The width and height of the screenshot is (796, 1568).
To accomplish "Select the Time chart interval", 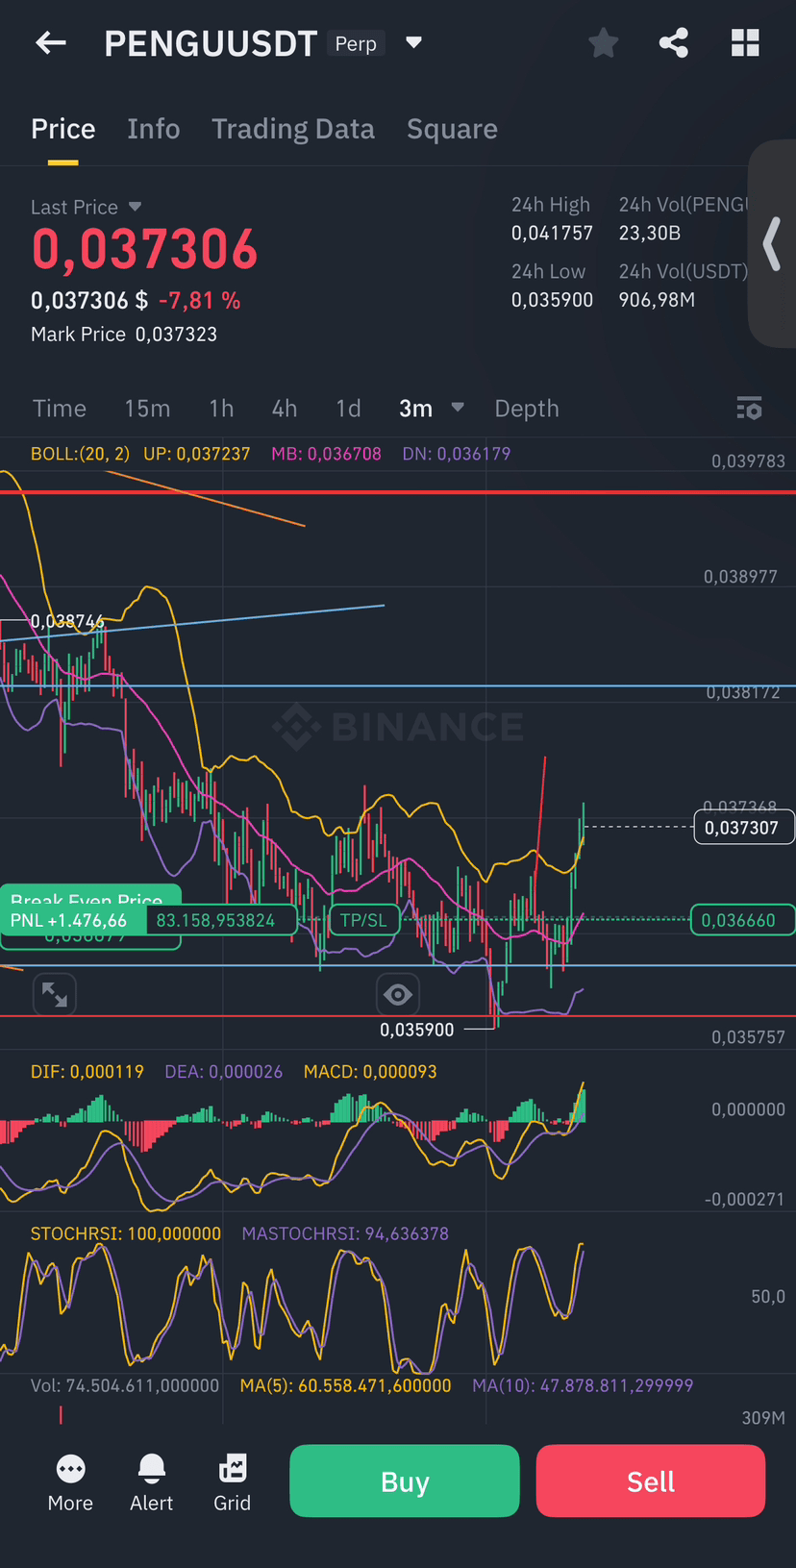I will point(60,409).
